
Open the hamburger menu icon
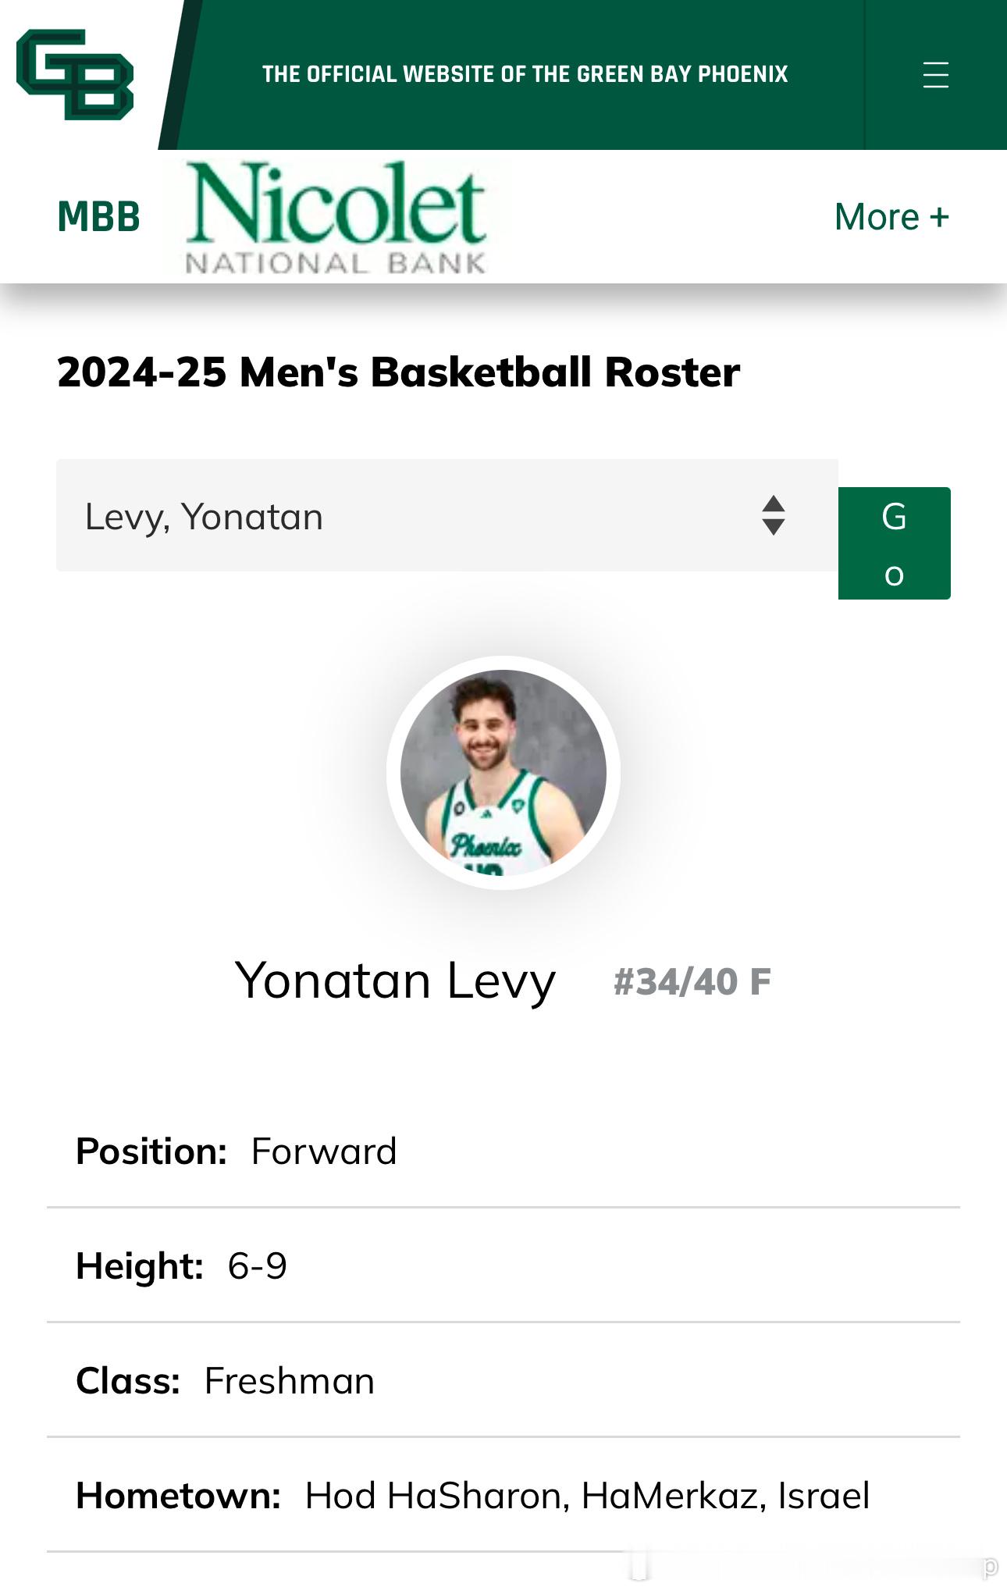pyautogui.click(x=935, y=75)
